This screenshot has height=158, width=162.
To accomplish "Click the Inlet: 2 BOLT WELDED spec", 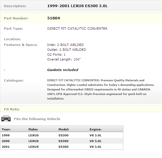I will click(65, 45).
